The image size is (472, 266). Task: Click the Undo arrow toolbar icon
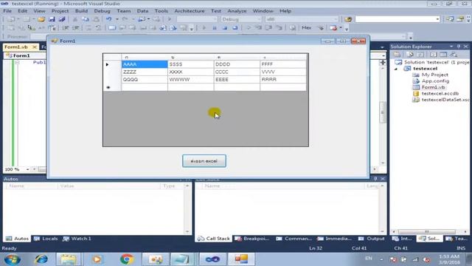[x=108, y=19]
